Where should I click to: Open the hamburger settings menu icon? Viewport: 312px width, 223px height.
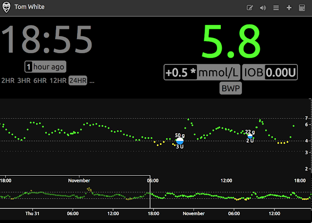(276, 8)
